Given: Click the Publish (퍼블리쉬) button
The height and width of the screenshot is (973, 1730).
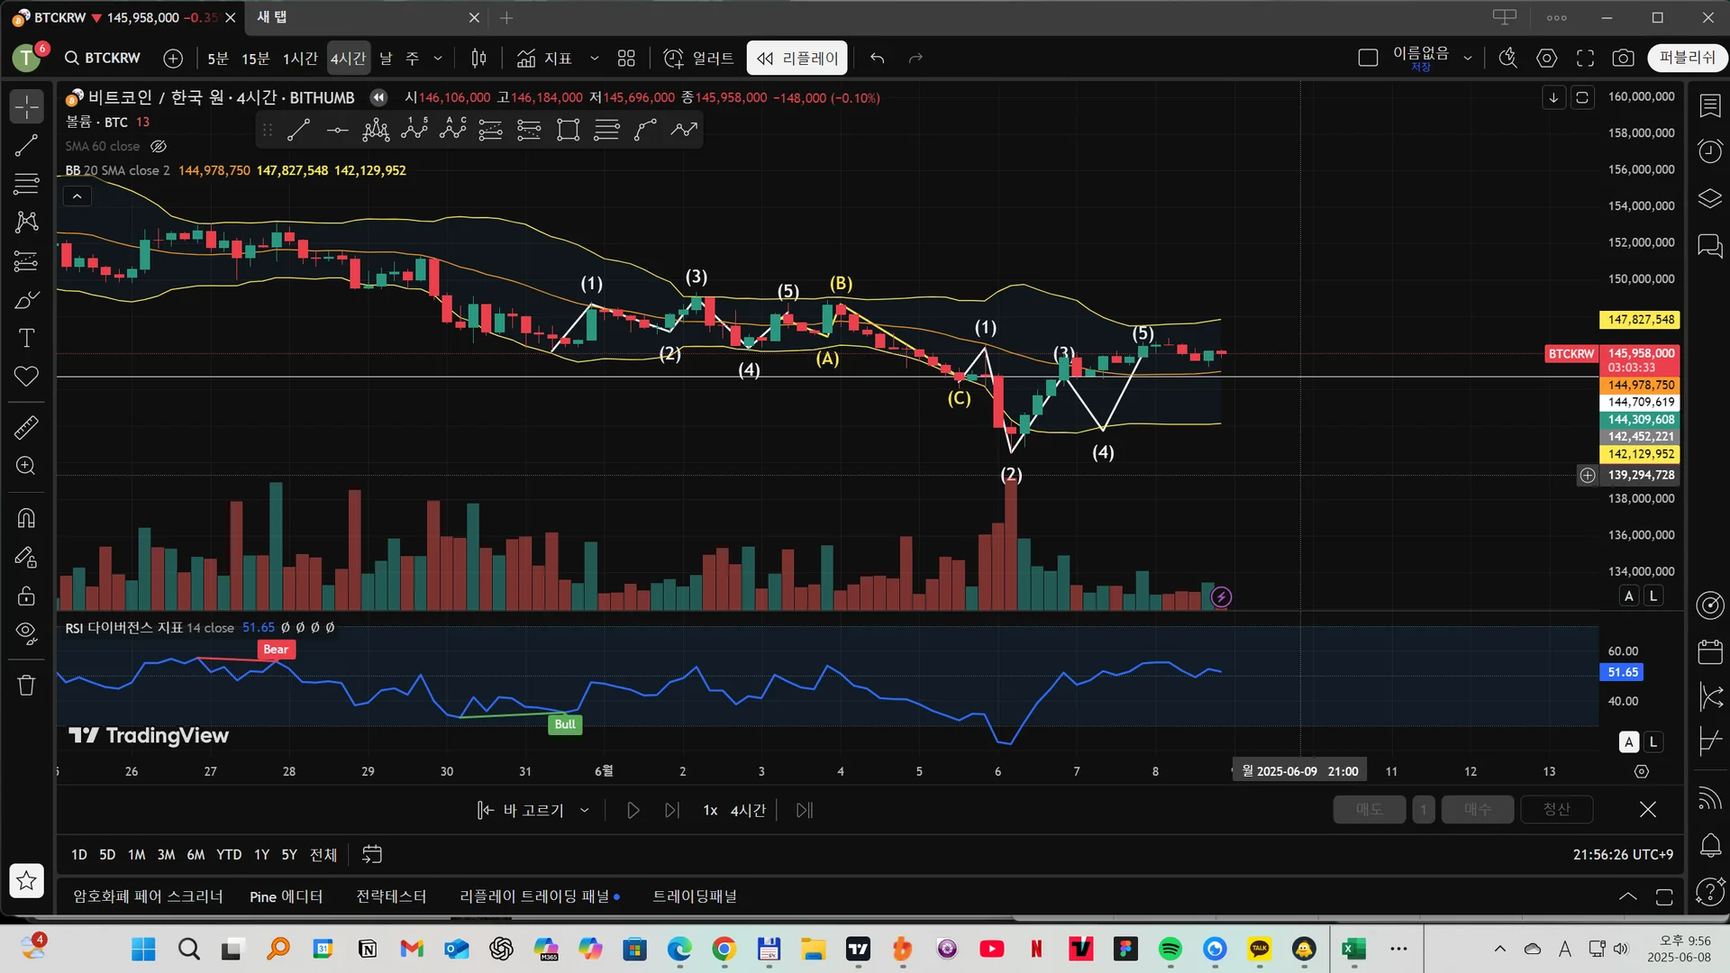Looking at the screenshot, I should point(1687,58).
